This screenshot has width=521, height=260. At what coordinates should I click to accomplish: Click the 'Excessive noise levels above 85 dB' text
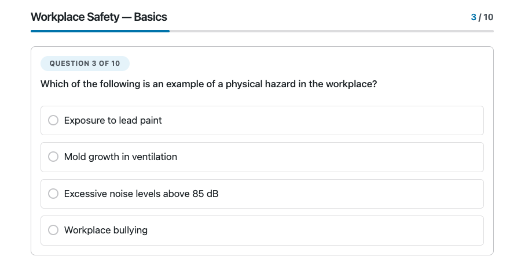(x=141, y=194)
